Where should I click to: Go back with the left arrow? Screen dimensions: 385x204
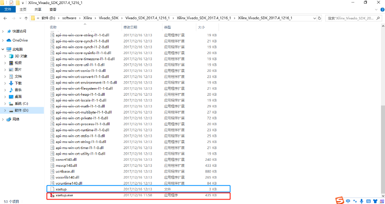(5, 18)
